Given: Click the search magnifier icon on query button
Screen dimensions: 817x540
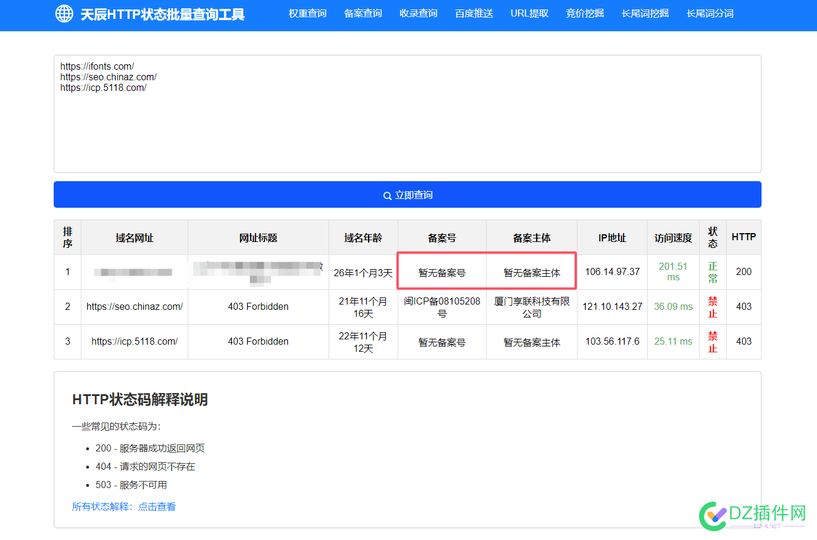Looking at the screenshot, I should click(x=388, y=196).
